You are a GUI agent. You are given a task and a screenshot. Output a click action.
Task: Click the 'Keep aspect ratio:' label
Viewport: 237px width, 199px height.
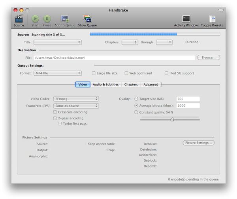(x=101, y=144)
